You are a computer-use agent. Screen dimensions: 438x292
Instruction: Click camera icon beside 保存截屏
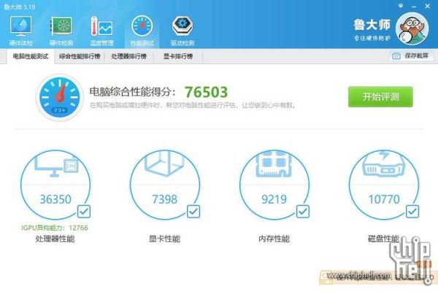coord(396,56)
